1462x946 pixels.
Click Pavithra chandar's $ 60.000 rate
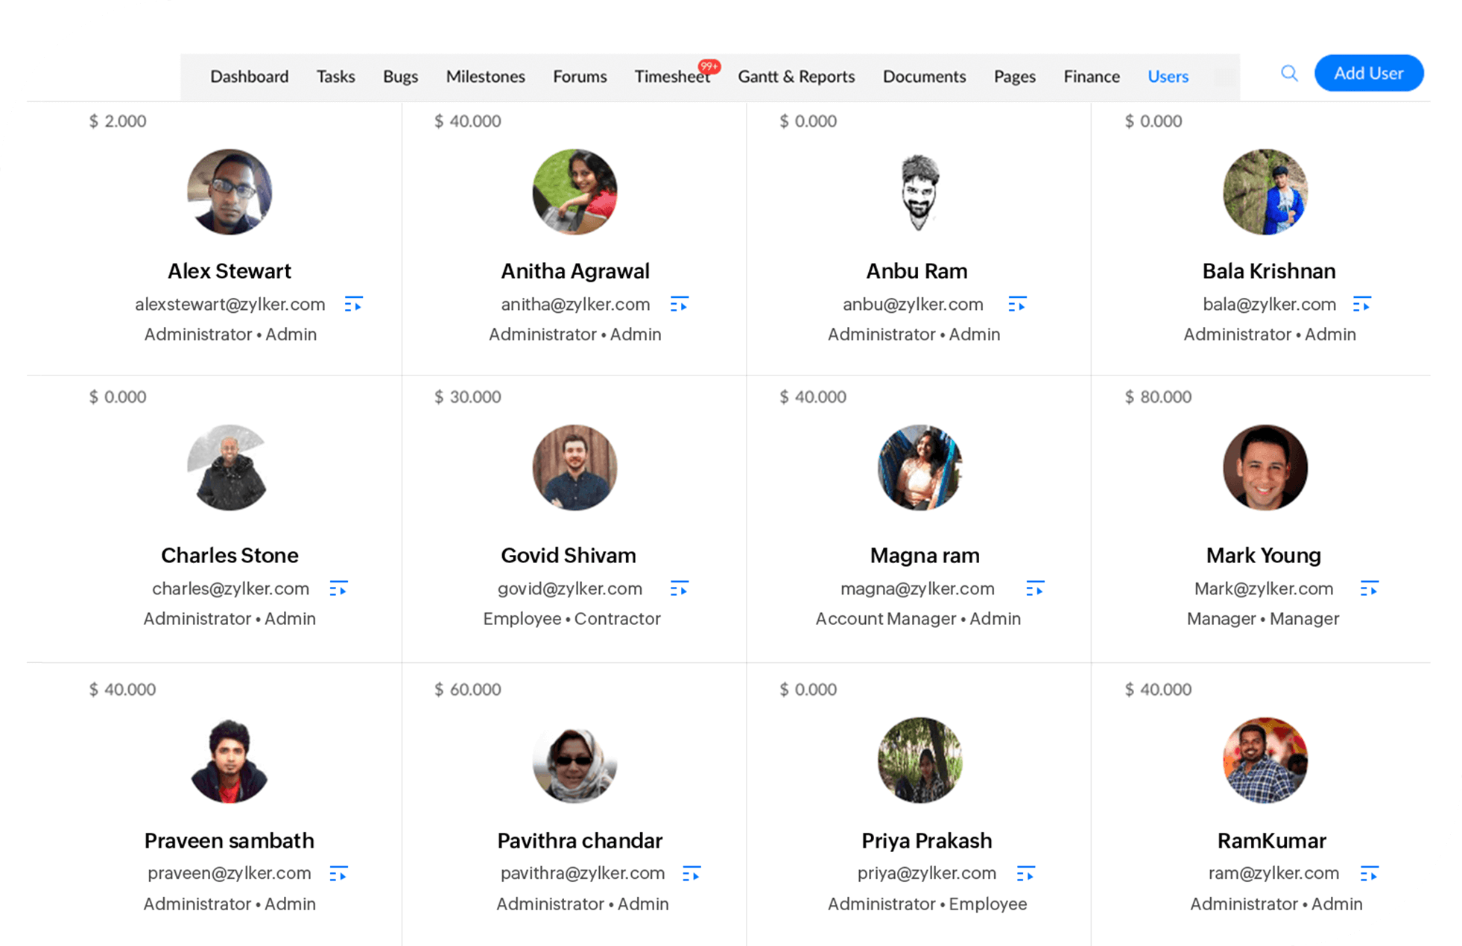click(467, 689)
